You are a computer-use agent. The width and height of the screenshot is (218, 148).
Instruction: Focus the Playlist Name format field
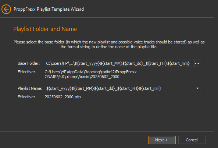120,88
